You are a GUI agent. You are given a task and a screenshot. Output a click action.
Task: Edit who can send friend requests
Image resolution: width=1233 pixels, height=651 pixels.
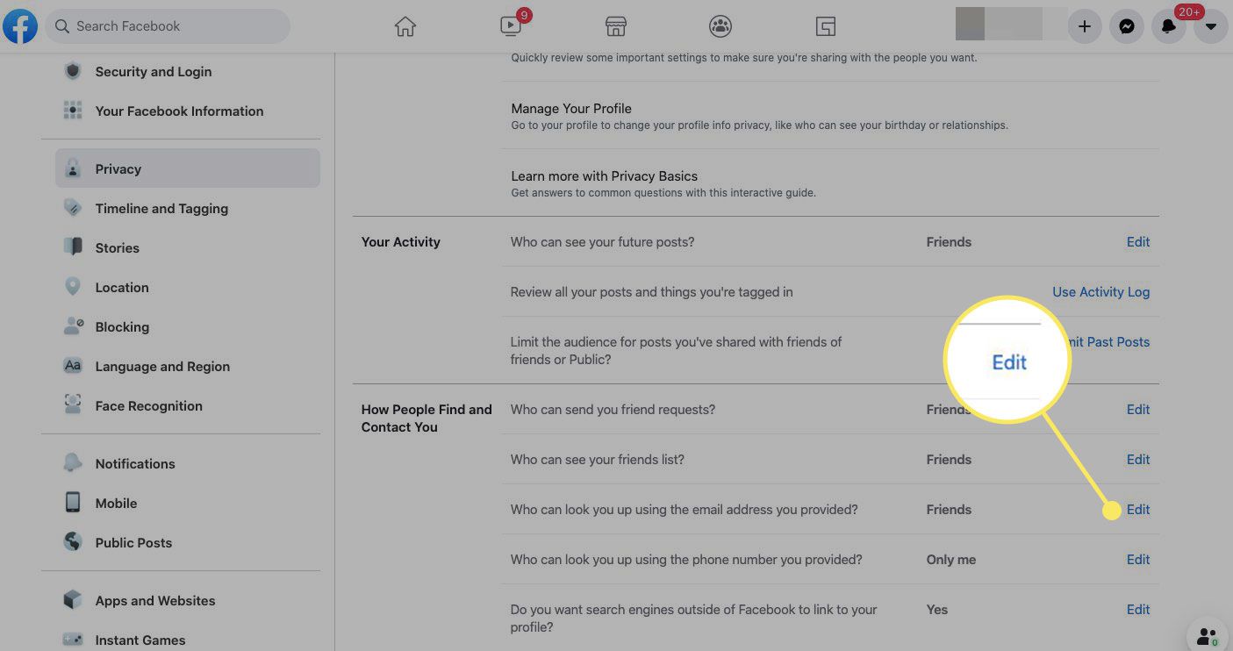[1138, 410]
